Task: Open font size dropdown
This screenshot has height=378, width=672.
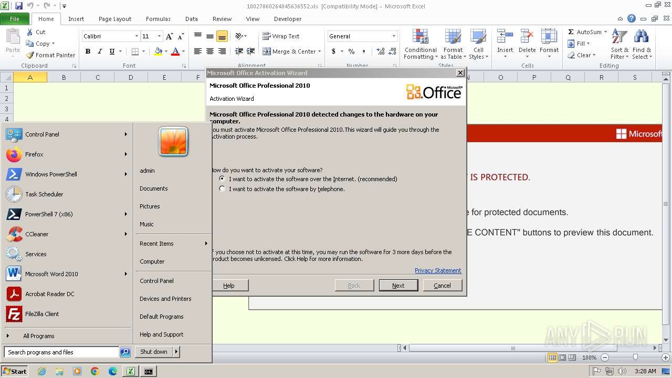Action: [x=159, y=36]
